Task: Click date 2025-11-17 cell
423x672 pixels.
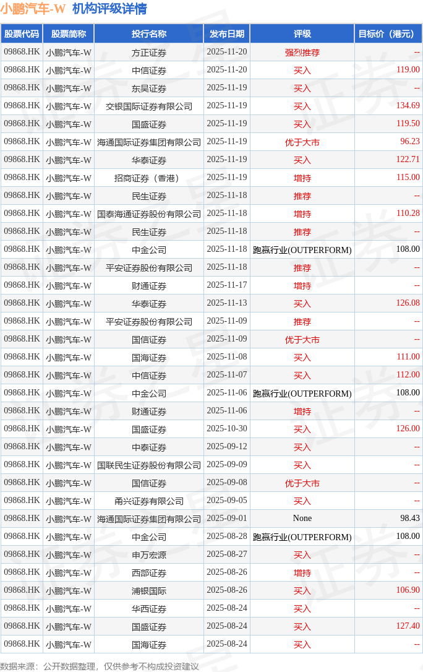Action: pos(227,285)
